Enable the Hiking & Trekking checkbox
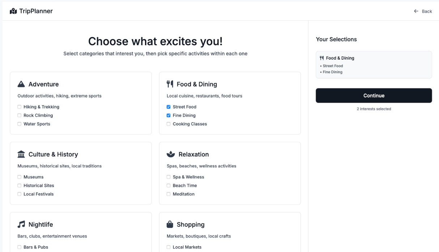This screenshot has height=252, width=439. (x=20, y=107)
